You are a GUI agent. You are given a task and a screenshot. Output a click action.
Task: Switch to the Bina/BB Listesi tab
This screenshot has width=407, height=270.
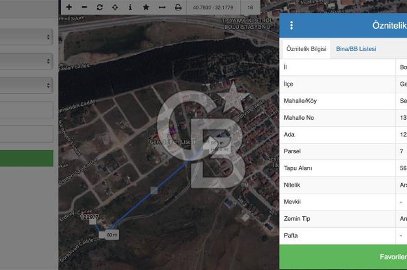click(x=356, y=49)
